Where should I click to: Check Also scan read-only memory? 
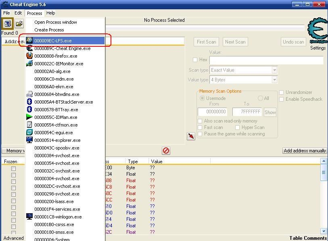(x=200, y=121)
